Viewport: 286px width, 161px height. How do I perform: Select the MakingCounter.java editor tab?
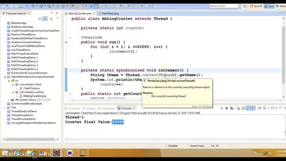click(x=80, y=13)
